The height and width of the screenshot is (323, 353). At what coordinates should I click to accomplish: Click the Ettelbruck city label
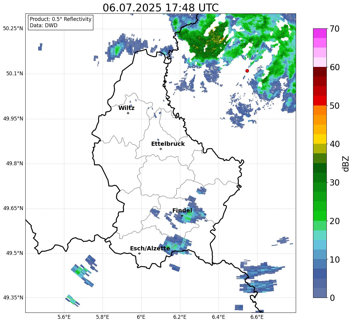[x=168, y=144]
